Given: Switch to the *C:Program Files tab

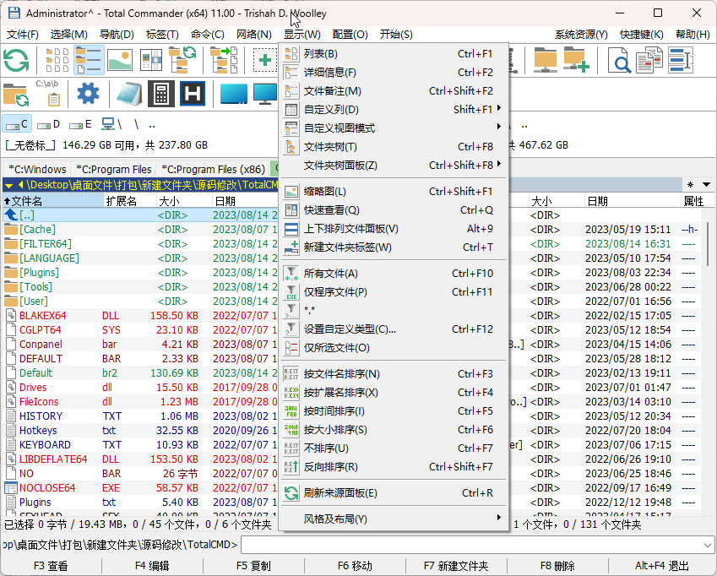Looking at the screenshot, I should tap(113, 169).
